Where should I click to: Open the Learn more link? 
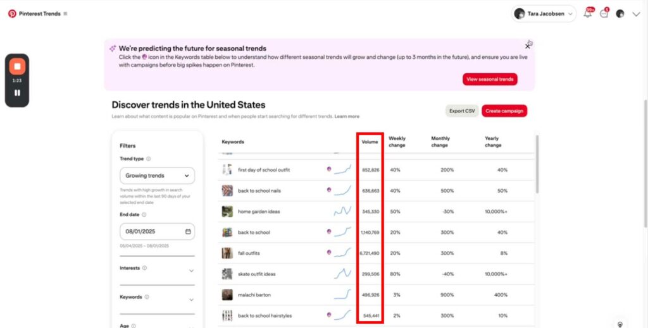(x=347, y=116)
